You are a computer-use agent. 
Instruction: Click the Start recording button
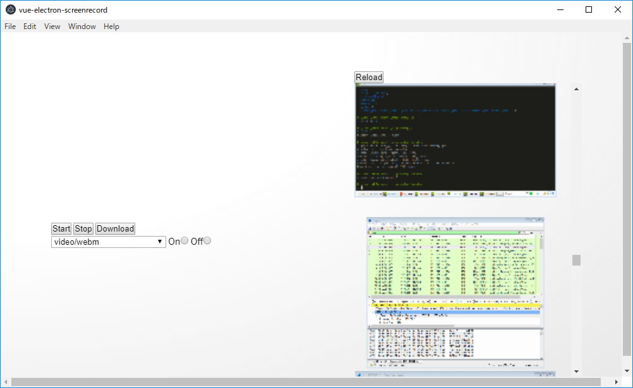pos(61,228)
